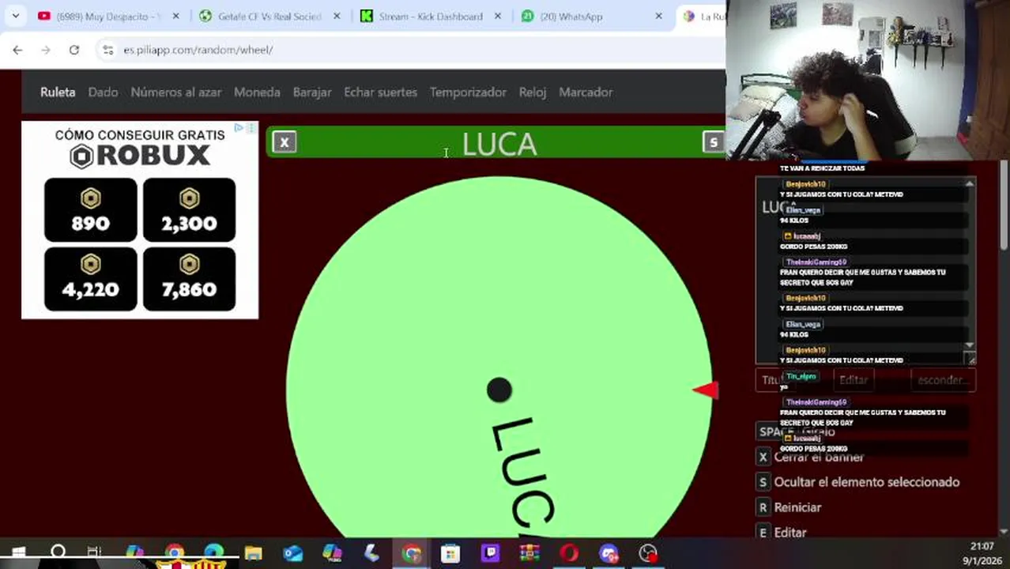Open Echar suertes

pyautogui.click(x=380, y=92)
